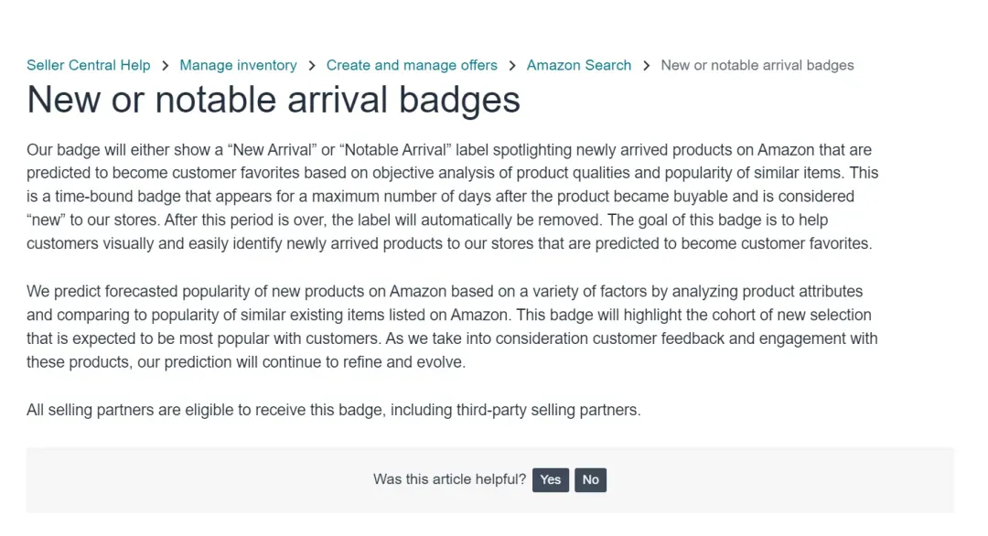Go to Manage inventory breadcrumb
This screenshot has width=988, height=536.
[x=238, y=65]
